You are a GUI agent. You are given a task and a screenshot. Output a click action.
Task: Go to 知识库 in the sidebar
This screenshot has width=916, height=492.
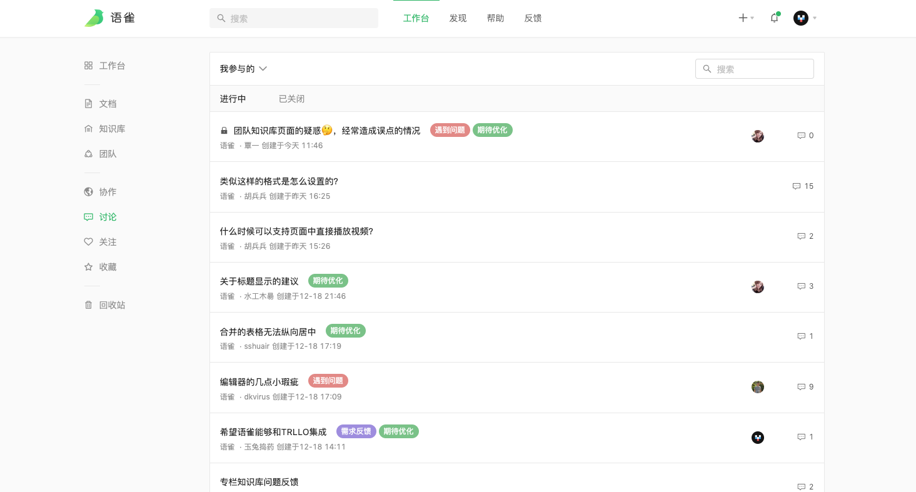coord(112,129)
